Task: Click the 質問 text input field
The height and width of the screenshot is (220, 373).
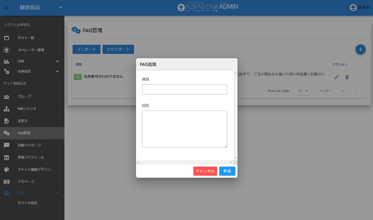Action: 184,89
